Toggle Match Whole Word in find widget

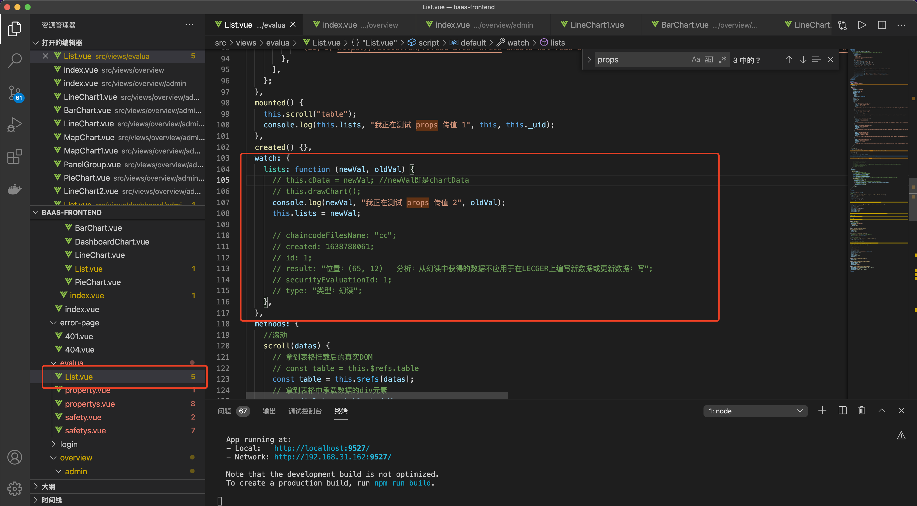tap(709, 60)
